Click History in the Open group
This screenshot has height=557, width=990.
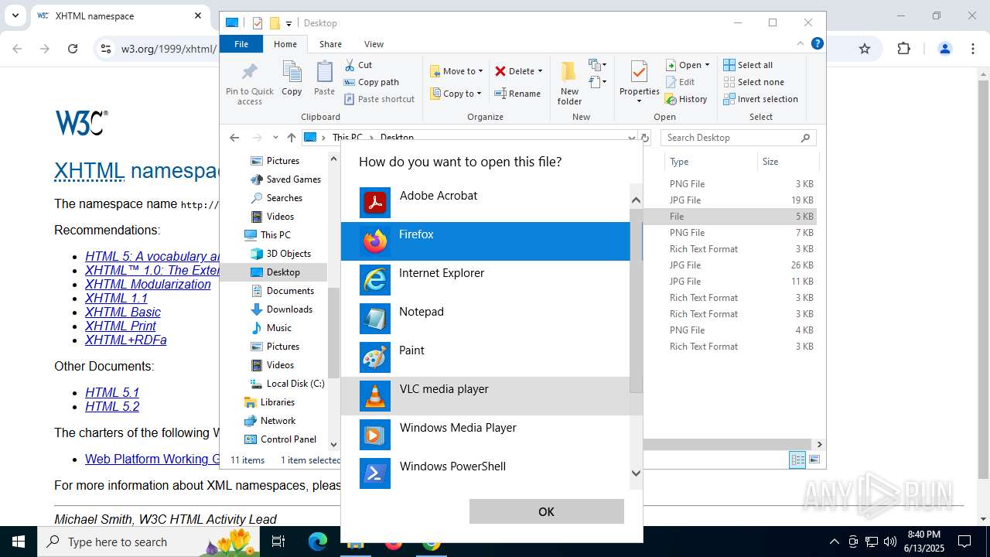tap(687, 99)
